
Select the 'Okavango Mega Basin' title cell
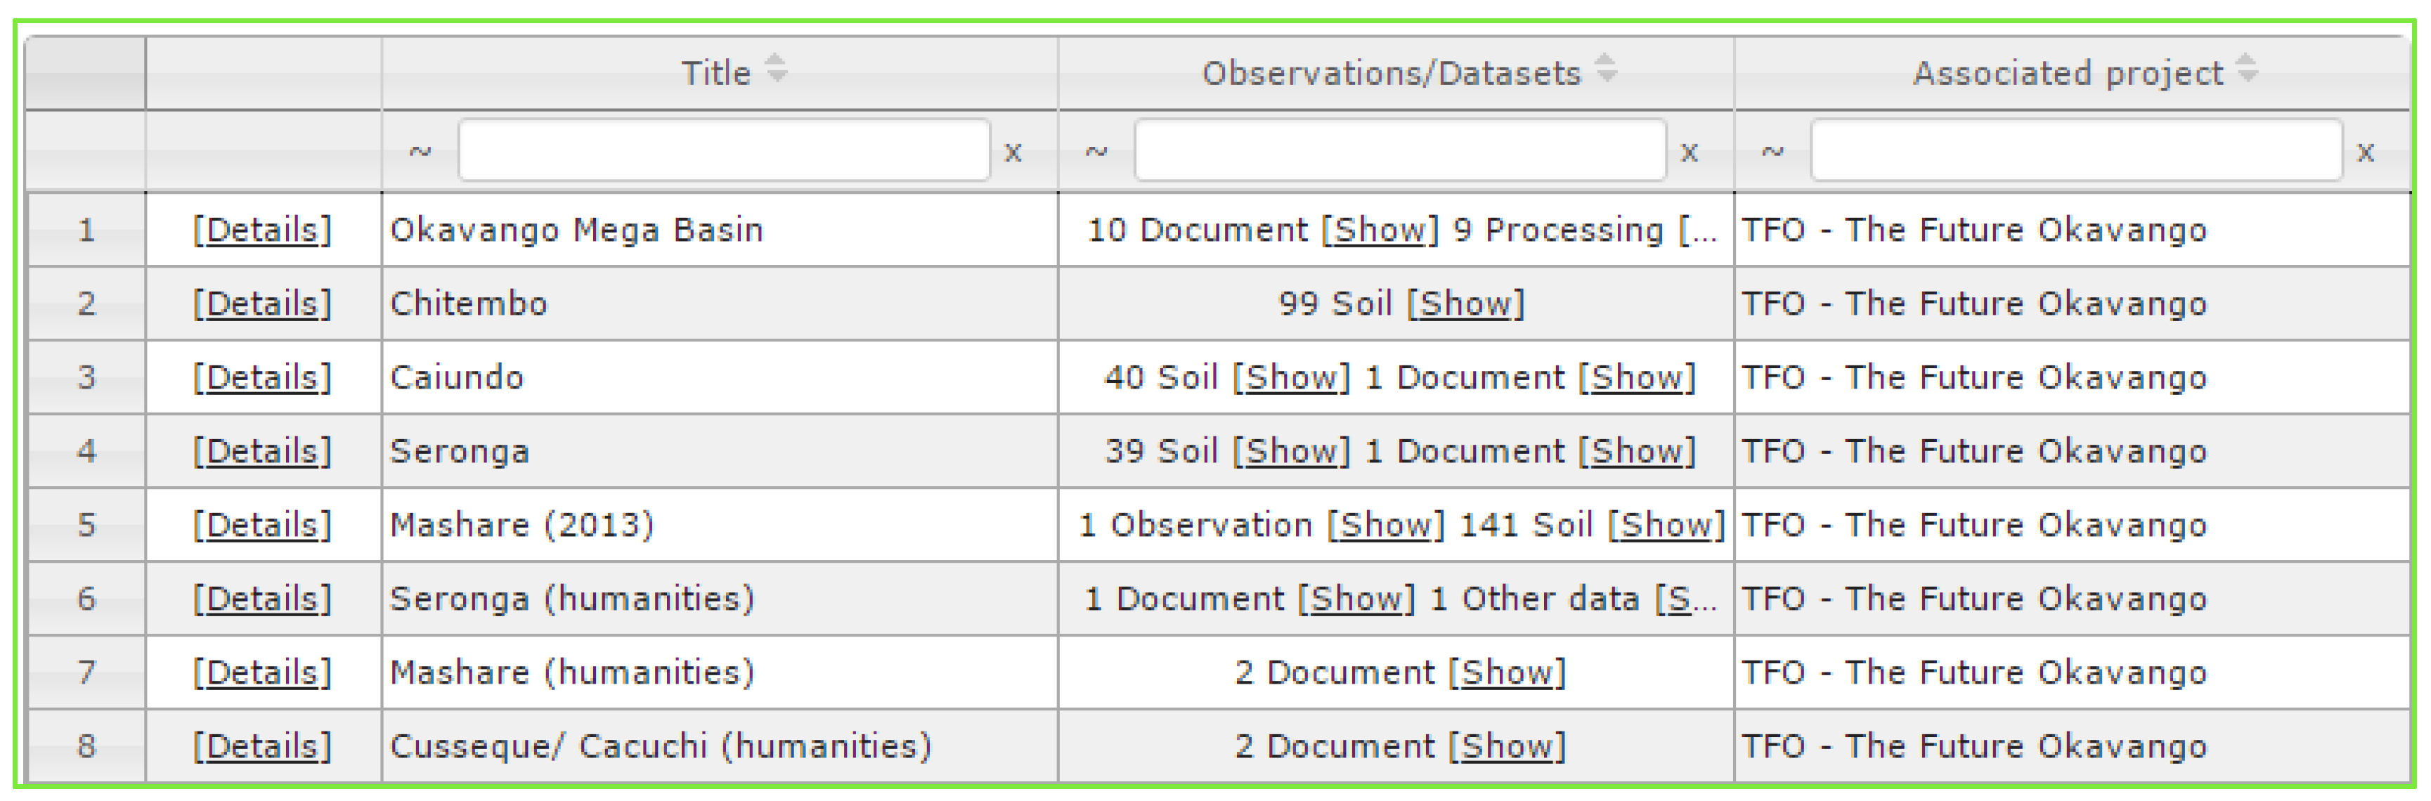click(720, 230)
